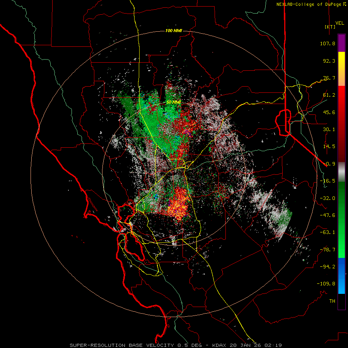This screenshot has width=348, height=348.
Task: Select the blue segment of the velocity scale
Action: pyautogui.click(x=341, y=276)
